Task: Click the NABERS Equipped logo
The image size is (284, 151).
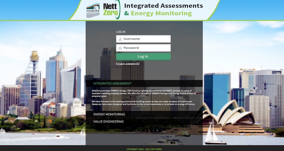Action: 93,10
